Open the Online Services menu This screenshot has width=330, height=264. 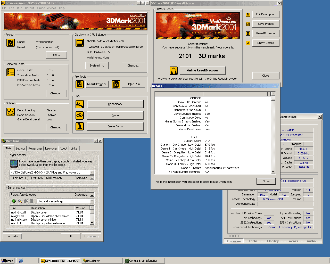click(x=46, y=8)
